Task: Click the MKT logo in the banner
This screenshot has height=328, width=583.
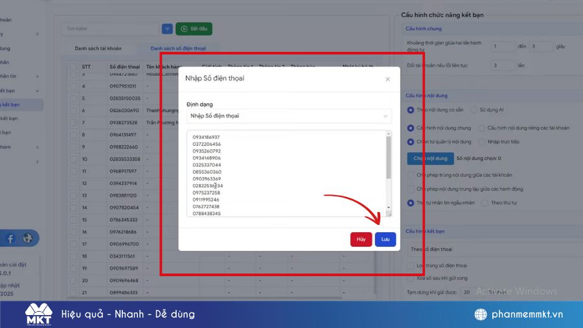Action: pyautogui.click(x=38, y=314)
